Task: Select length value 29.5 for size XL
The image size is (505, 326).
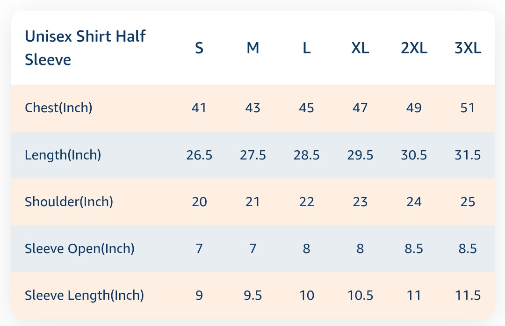Action: (360, 155)
